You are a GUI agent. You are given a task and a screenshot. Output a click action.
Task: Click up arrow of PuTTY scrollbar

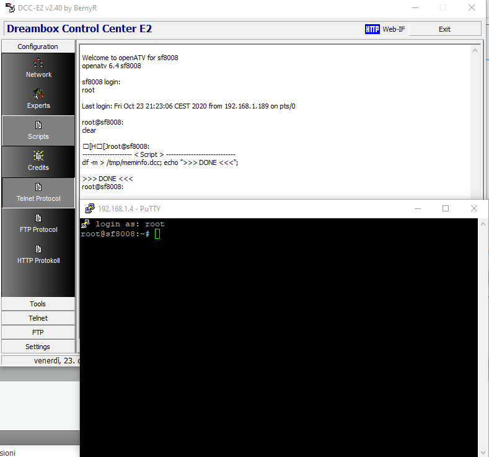click(x=483, y=224)
